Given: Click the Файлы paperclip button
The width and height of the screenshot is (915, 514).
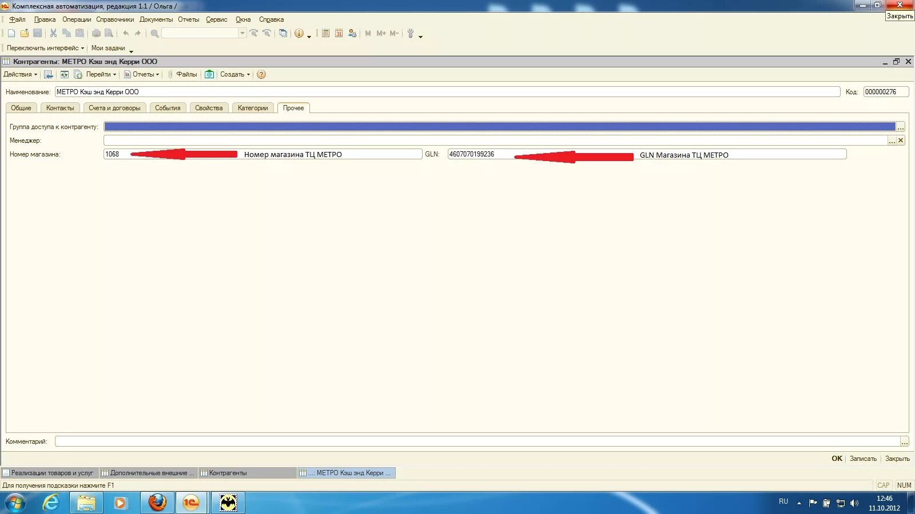Looking at the screenshot, I should tap(182, 74).
